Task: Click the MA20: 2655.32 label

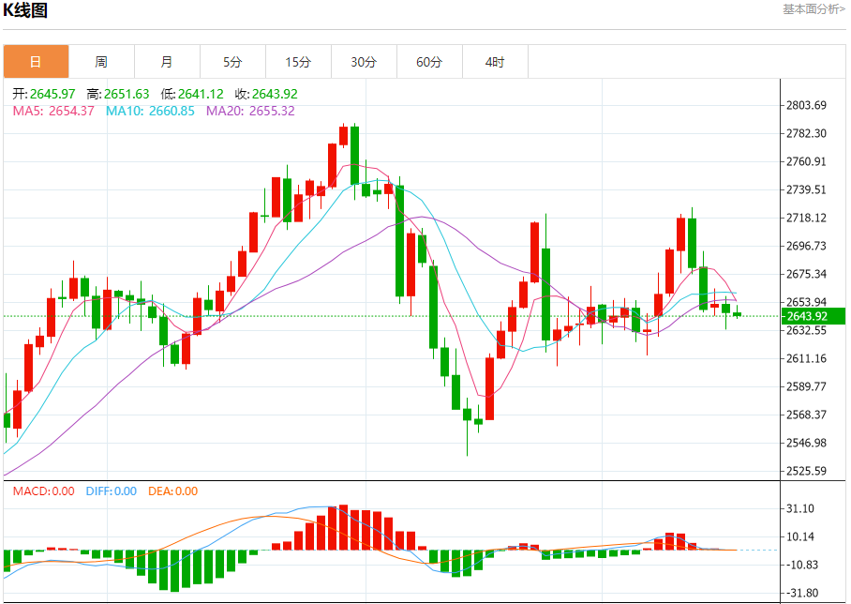Action: tap(250, 111)
